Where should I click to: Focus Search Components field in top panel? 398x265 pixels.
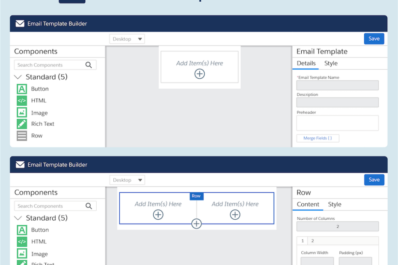(55, 65)
